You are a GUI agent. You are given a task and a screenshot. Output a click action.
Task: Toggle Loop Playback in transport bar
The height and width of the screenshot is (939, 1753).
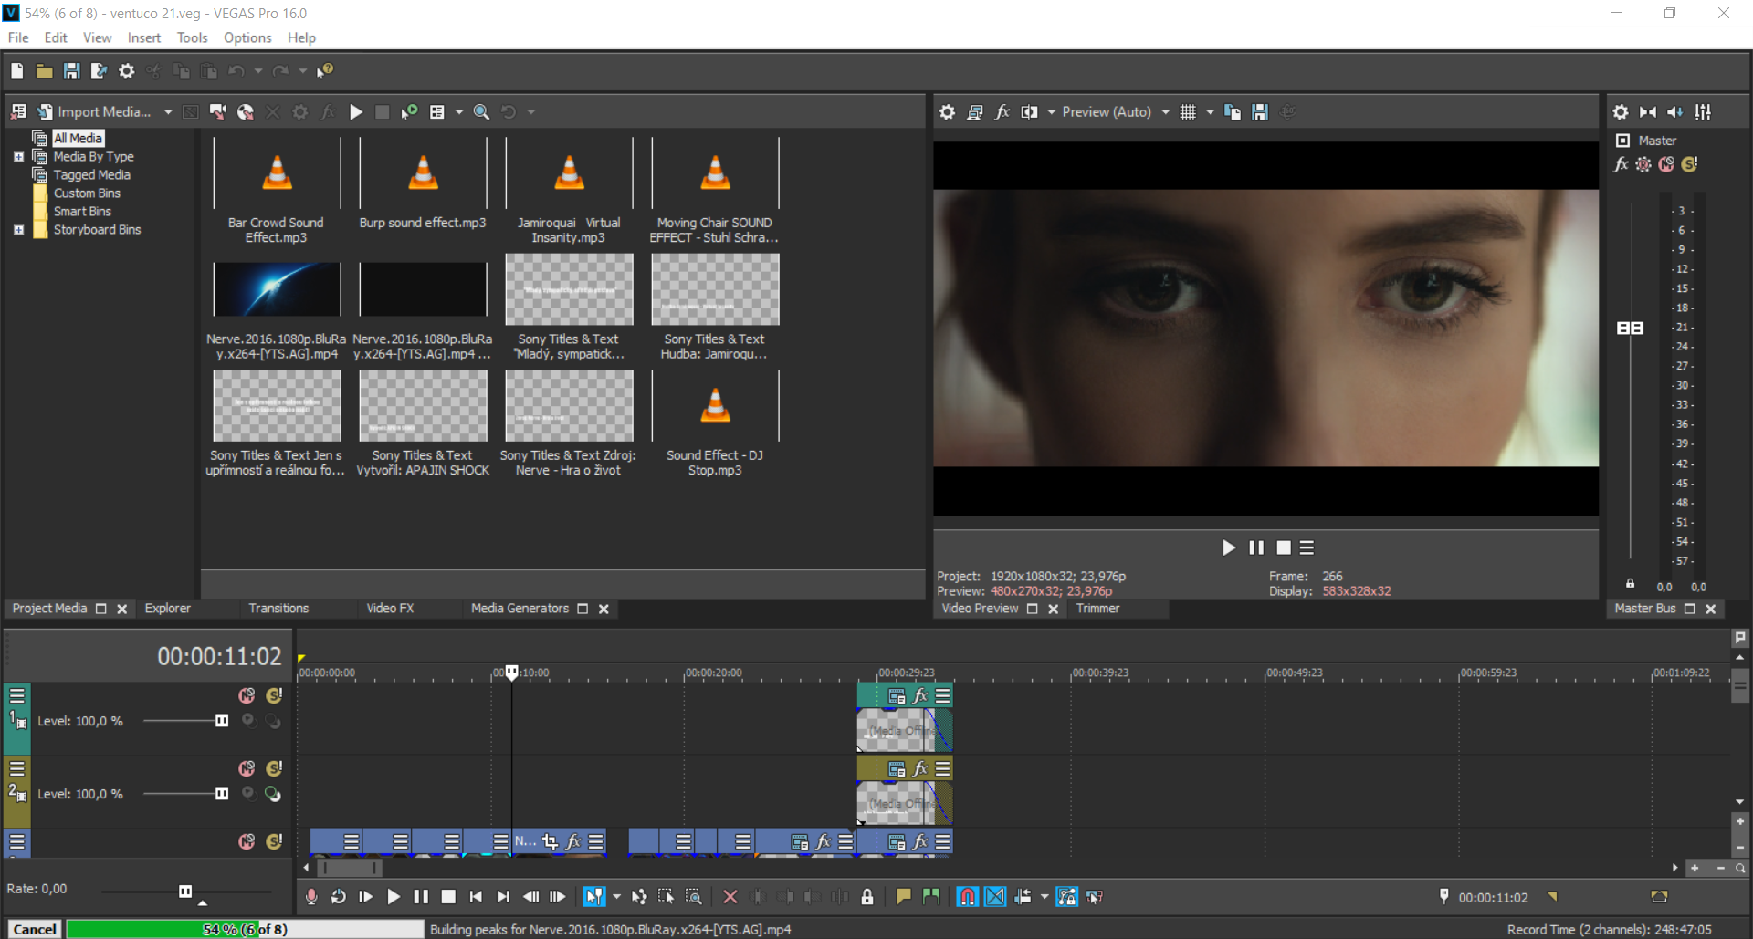coord(338,897)
